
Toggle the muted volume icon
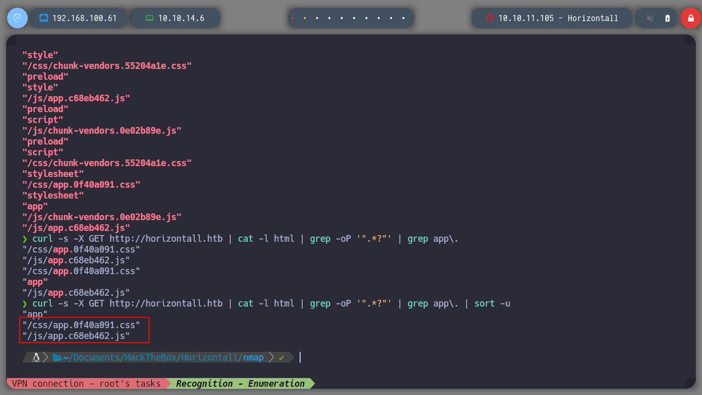point(650,18)
